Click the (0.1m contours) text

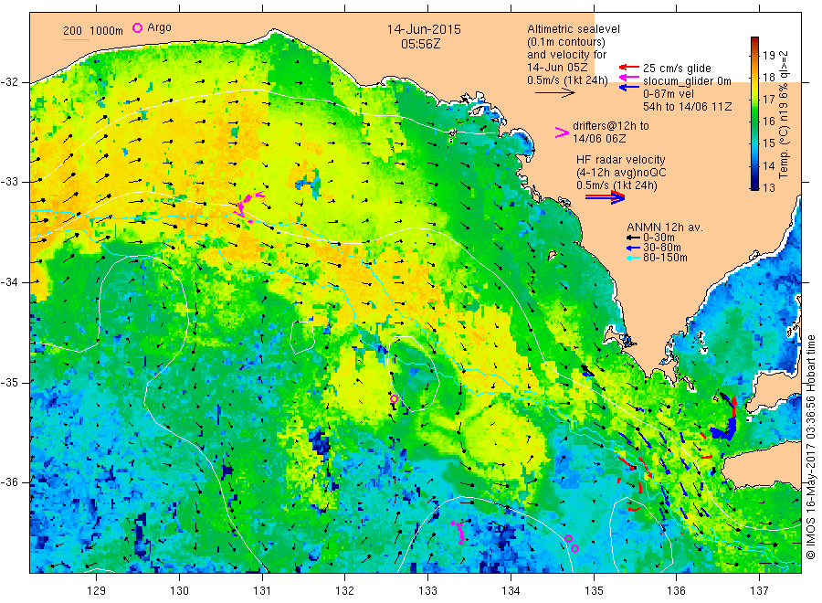[565, 42]
